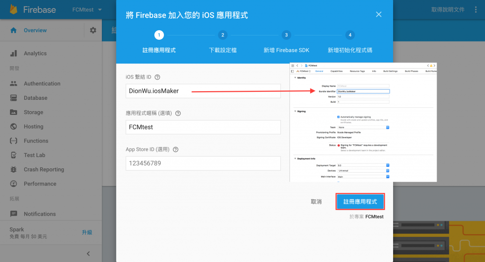The width and height of the screenshot is (485, 262).
Task: Click the 取消 cancel button
Action: pos(316,202)
